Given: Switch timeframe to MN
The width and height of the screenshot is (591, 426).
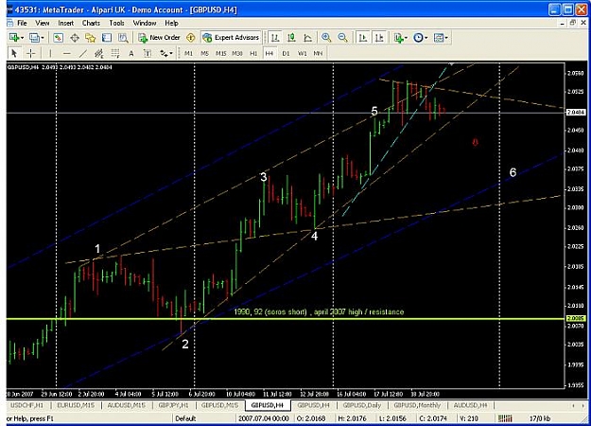Looking at the screenshot, I should point(318,53).
